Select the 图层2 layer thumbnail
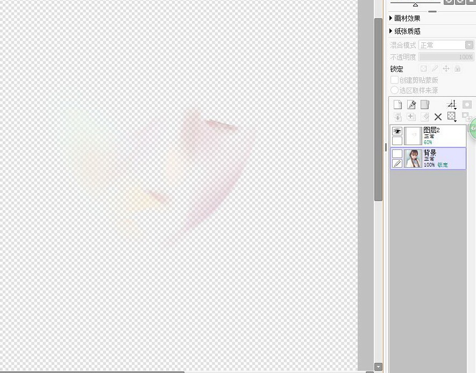The height and width of the screenshot is (373, 476). coord(413,135)
